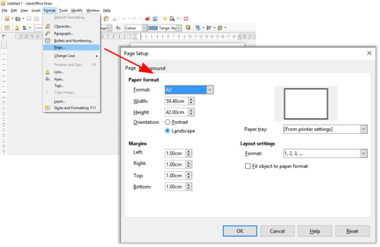Close the Page Setup dialog
This screenshot has height=247, width=380.
369,53
